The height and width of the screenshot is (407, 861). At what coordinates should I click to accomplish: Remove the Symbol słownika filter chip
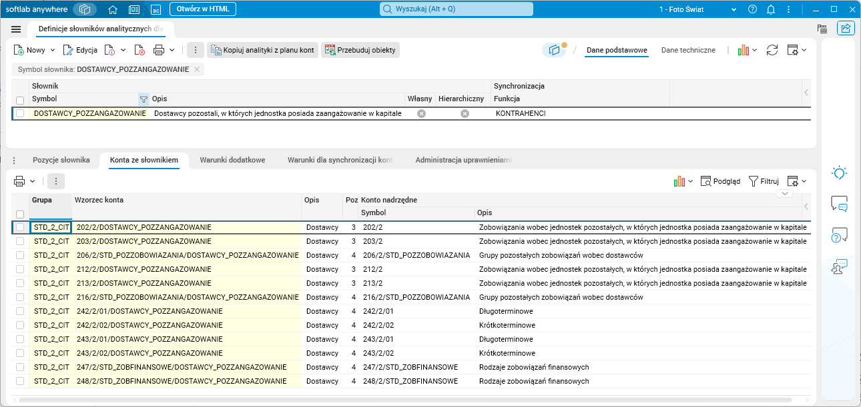197,69
